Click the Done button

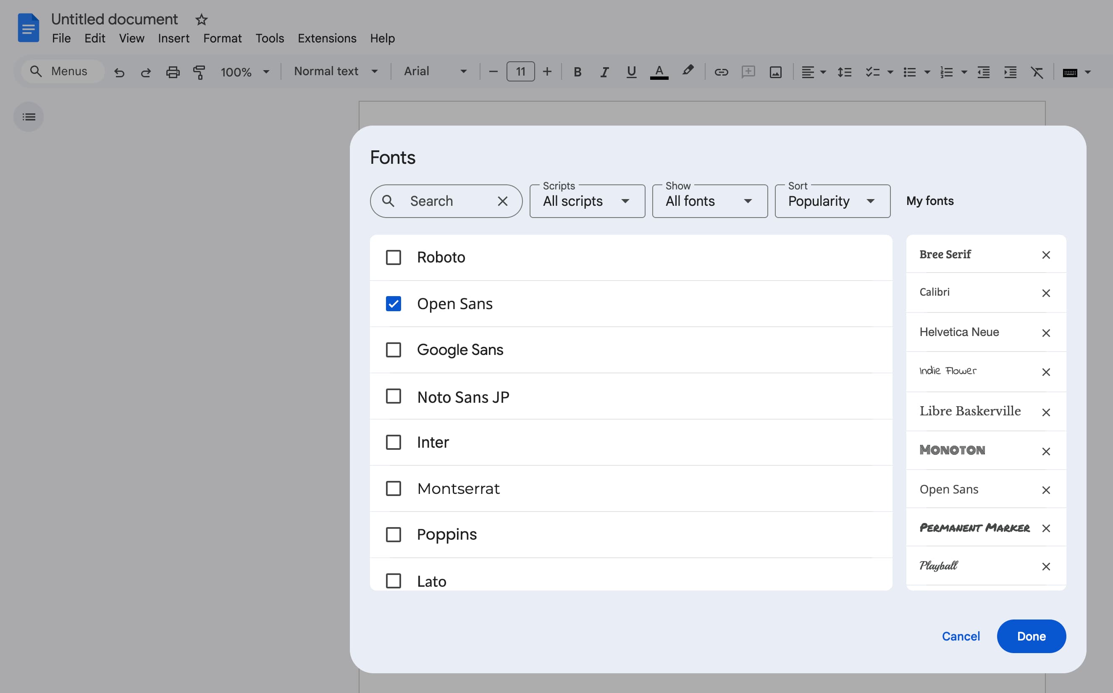coord(1031,636)
